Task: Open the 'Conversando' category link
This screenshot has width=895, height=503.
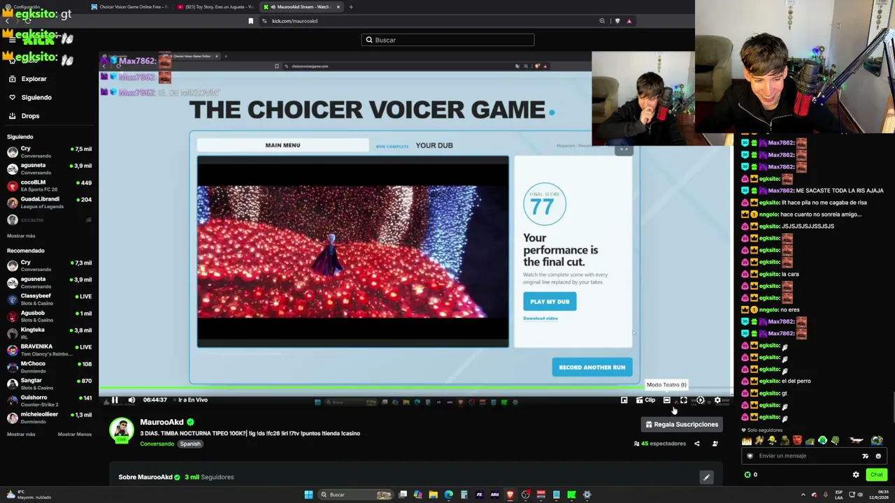Action: [x=157, y=444]
